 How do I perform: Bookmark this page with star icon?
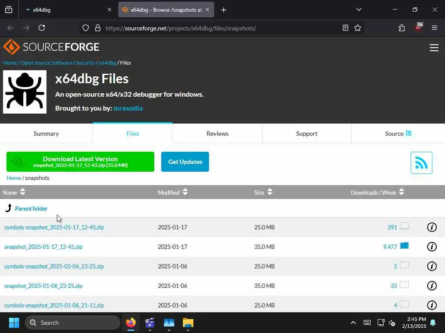[358, 28]
